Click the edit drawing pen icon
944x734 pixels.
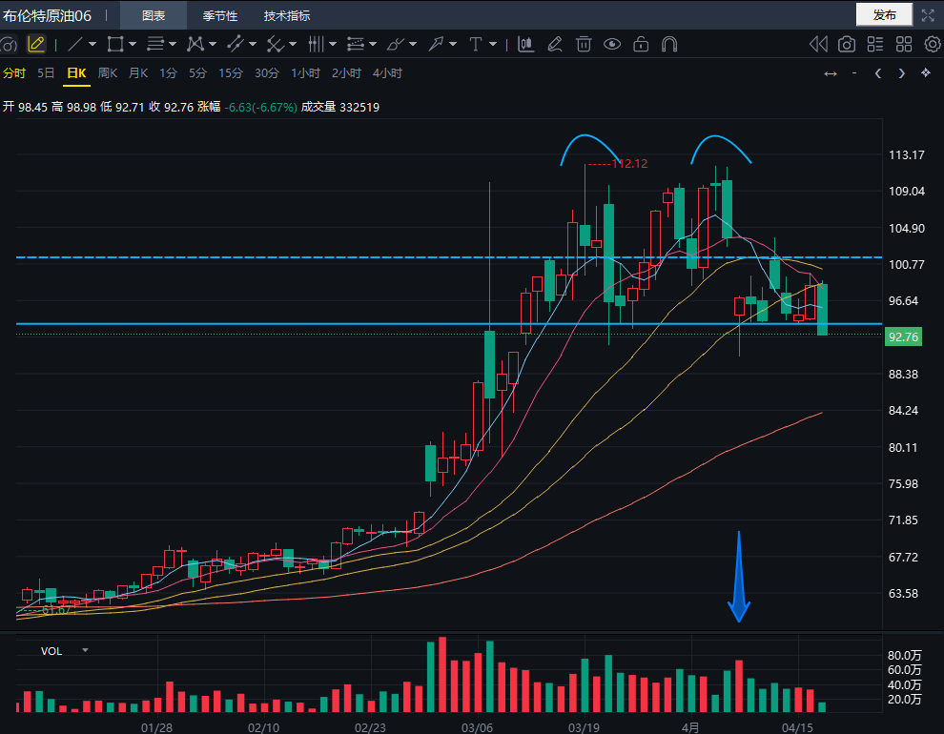click(554, 44)
